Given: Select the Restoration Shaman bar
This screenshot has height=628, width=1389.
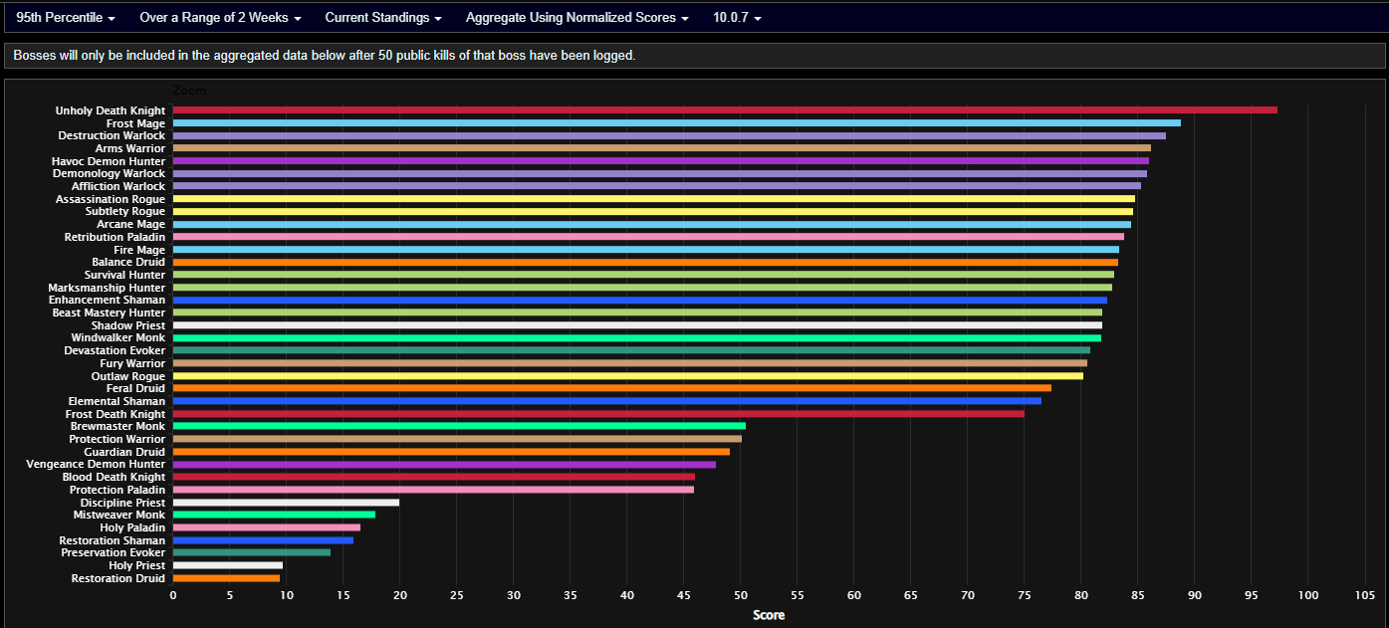Looking at the screenshot, I should [x=263, y=540].
